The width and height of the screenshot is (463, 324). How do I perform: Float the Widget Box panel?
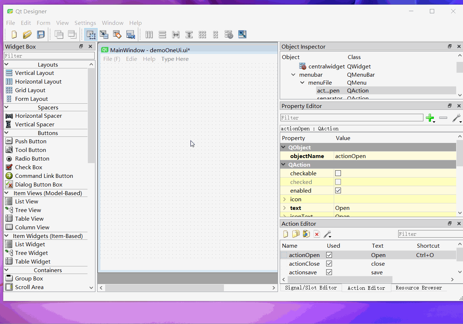(x=81, y=46)
